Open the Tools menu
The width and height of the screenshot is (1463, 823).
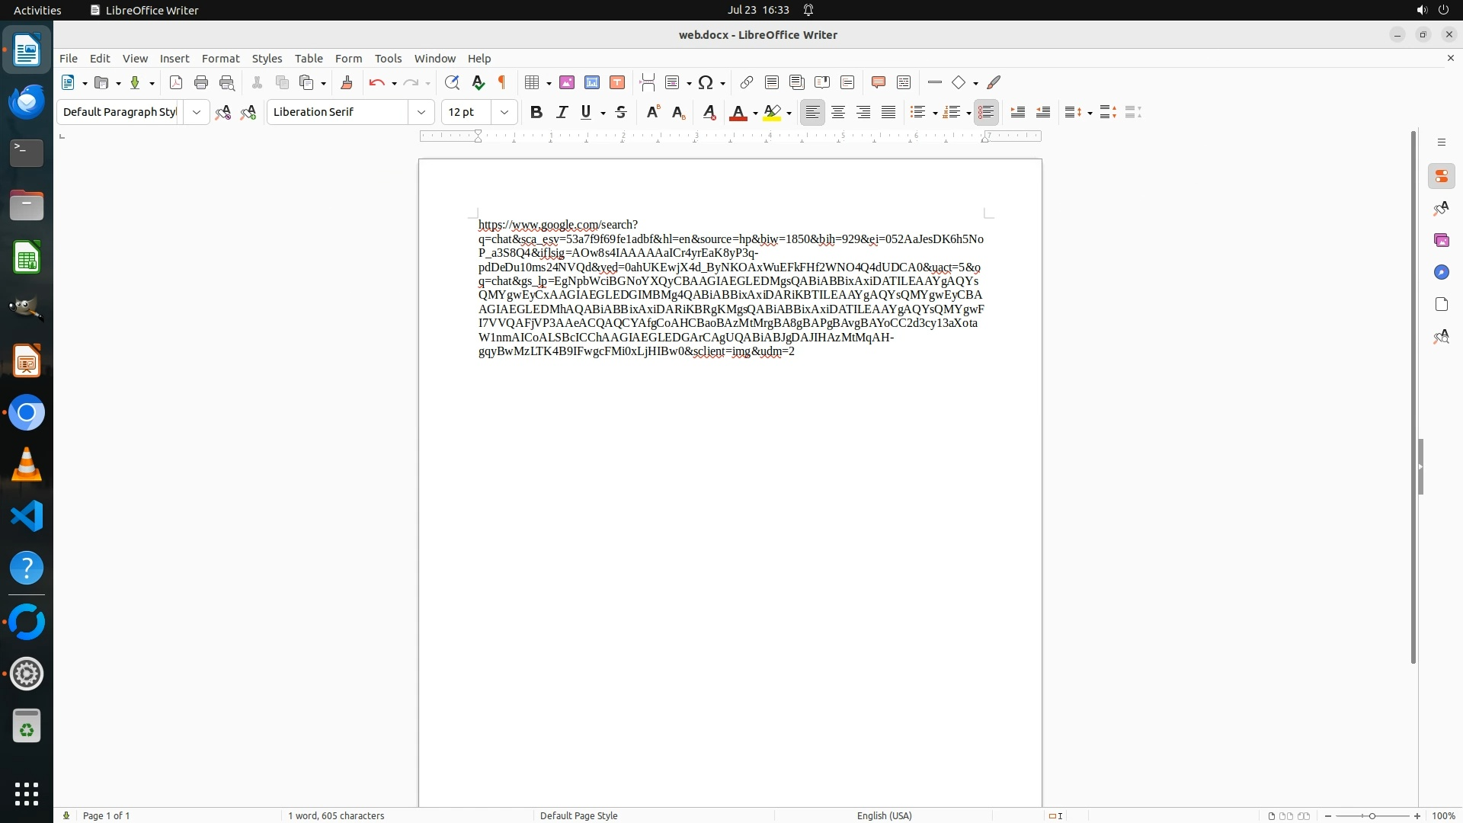point(388,59)
